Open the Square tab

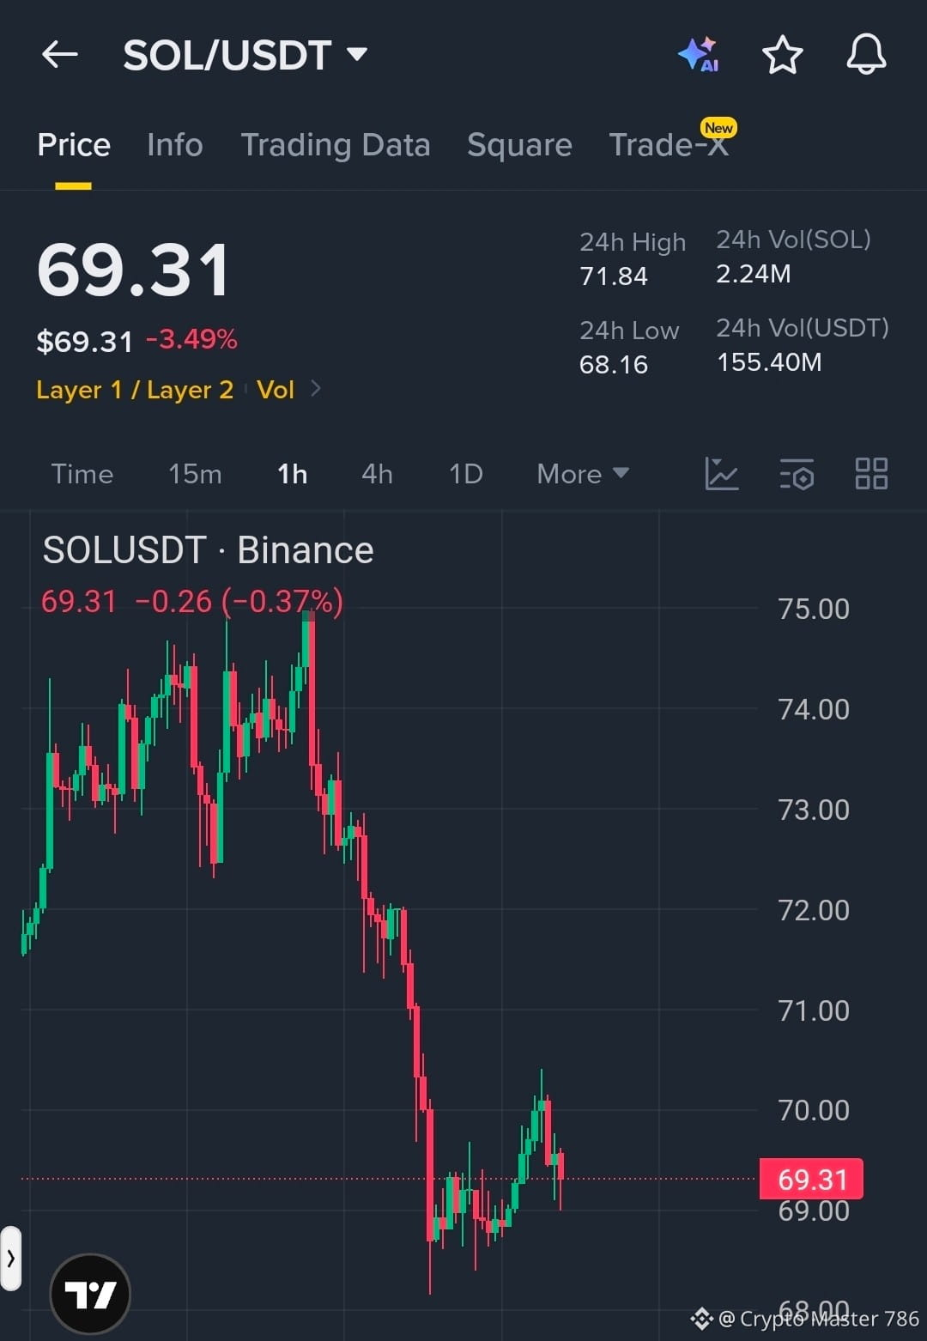(519, 145)
